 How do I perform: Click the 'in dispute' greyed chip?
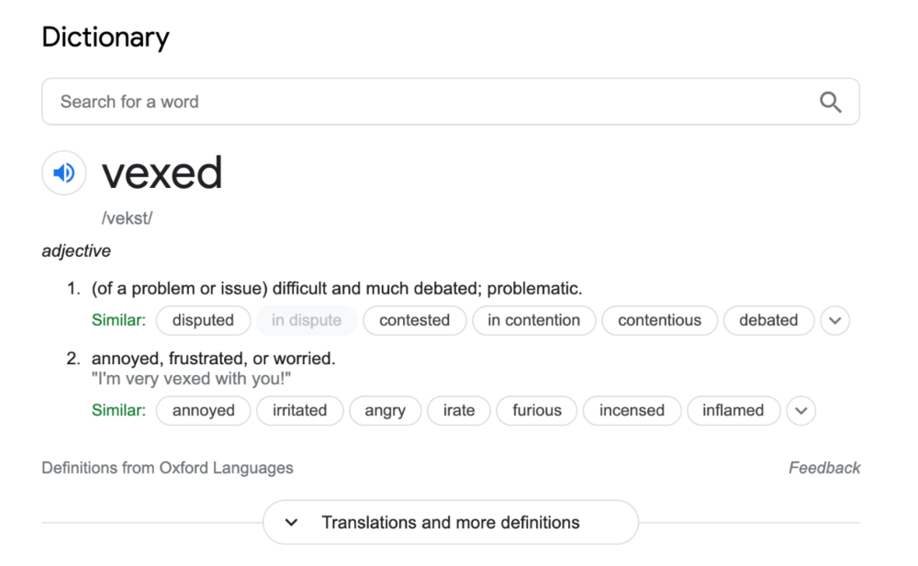306,321
